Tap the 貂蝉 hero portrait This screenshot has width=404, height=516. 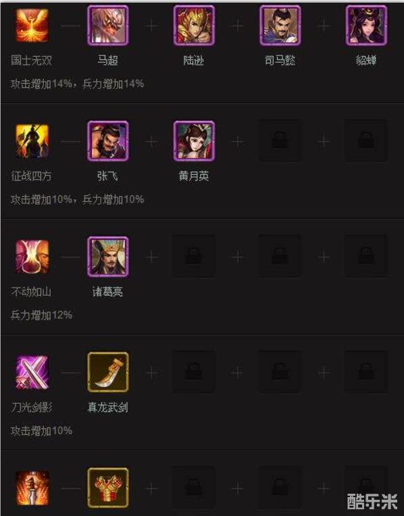pyautogui.click(x=366, y=26)
